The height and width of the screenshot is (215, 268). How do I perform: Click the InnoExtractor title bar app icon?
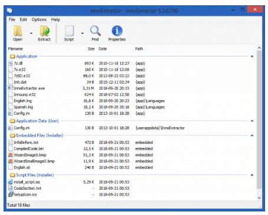9,10
